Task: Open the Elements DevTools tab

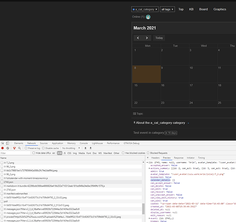Action: pyautogui.click(x=19, y=143)
